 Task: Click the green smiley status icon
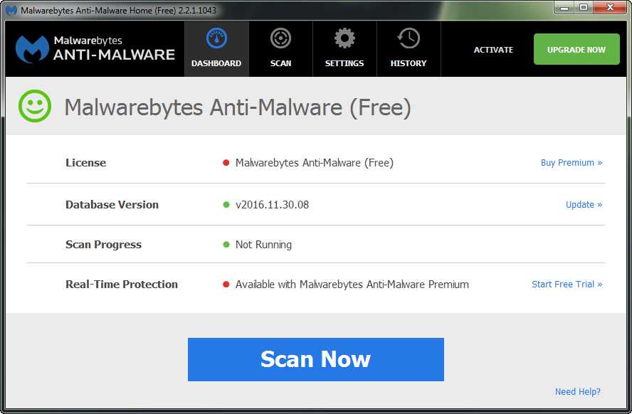click(35, 107)
